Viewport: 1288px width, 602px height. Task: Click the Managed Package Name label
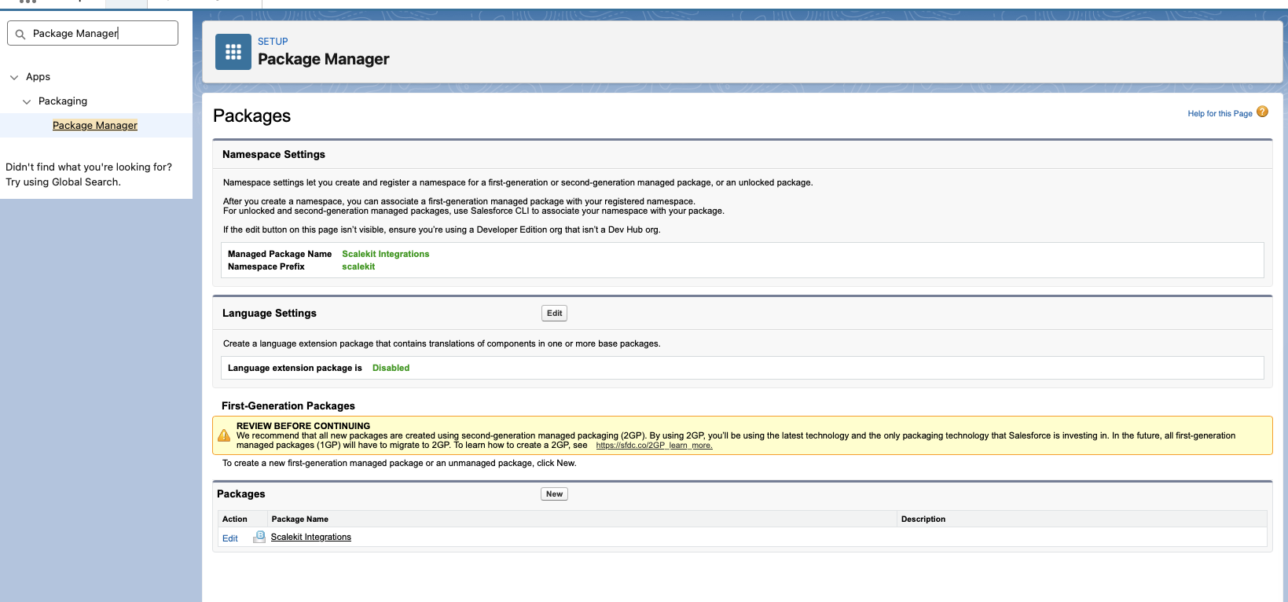280,254
